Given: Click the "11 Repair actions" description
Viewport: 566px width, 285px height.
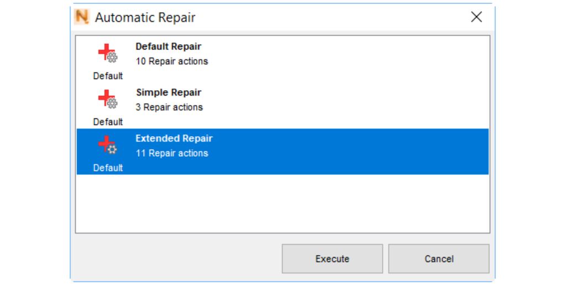Looking at the screenshot, I should pos(172,153).
